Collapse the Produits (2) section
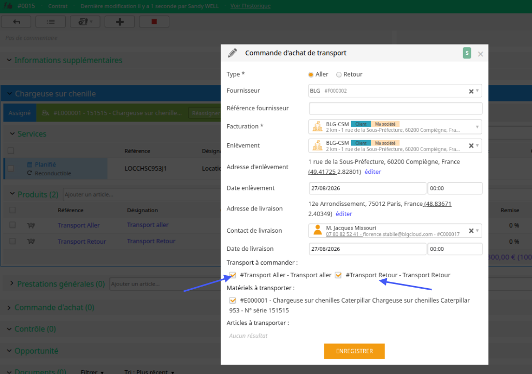The height and width of the screenshot is (374, 532). pyautogui.click(x=12, y=194)
